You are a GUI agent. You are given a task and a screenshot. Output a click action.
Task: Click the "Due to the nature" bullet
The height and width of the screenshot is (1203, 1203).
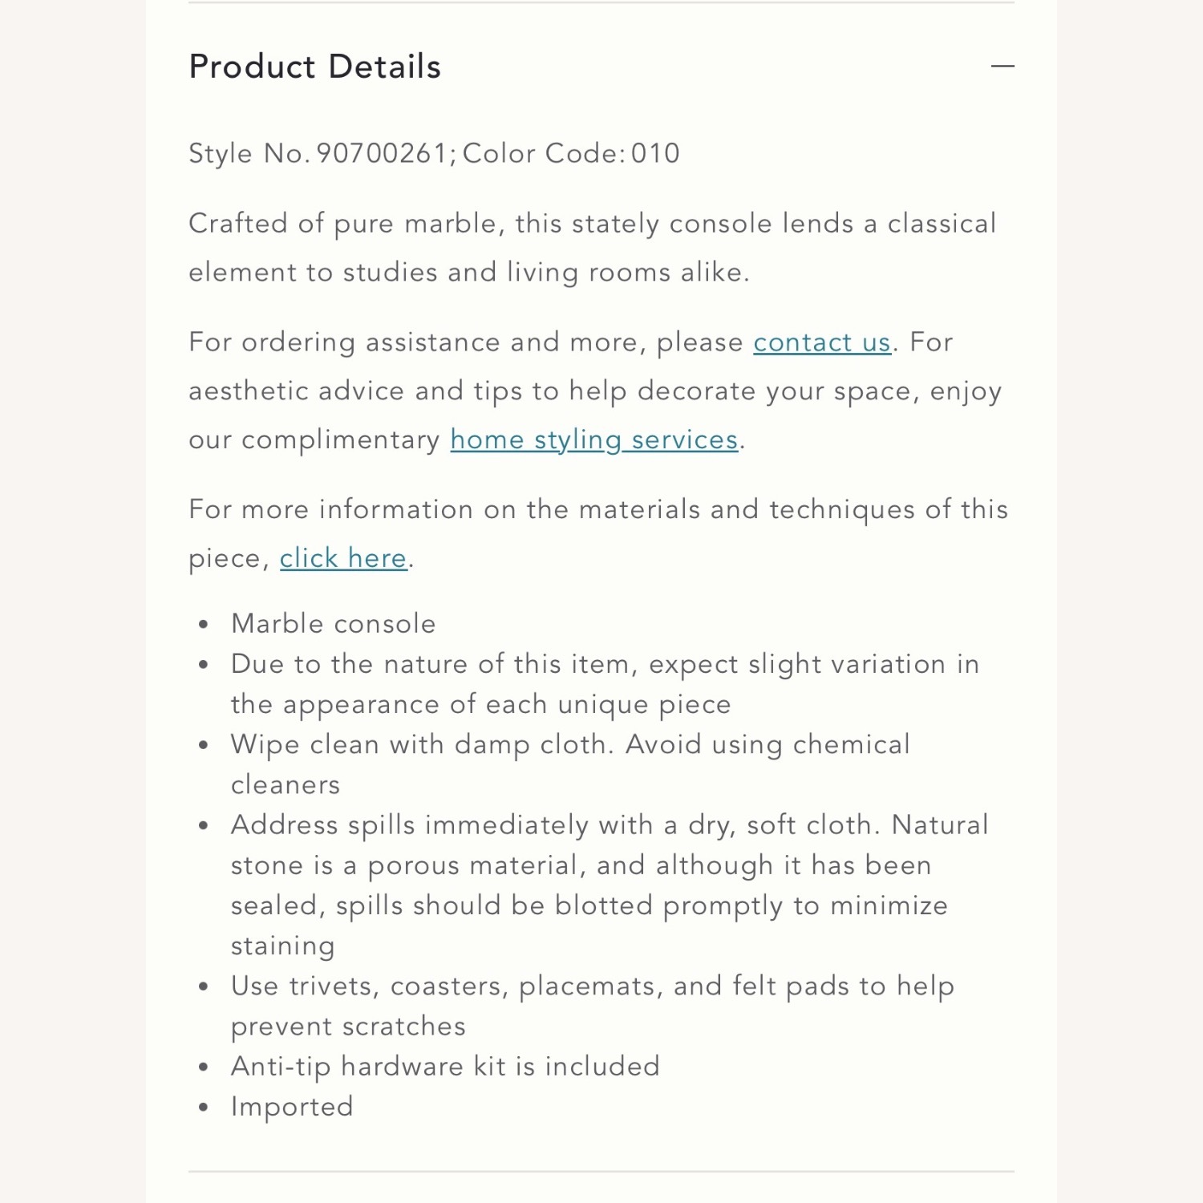click(605, 664)
